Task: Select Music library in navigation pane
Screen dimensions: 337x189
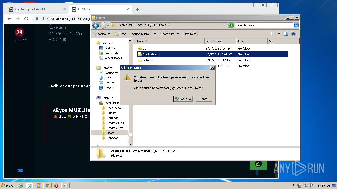Action: pos(108,78)
